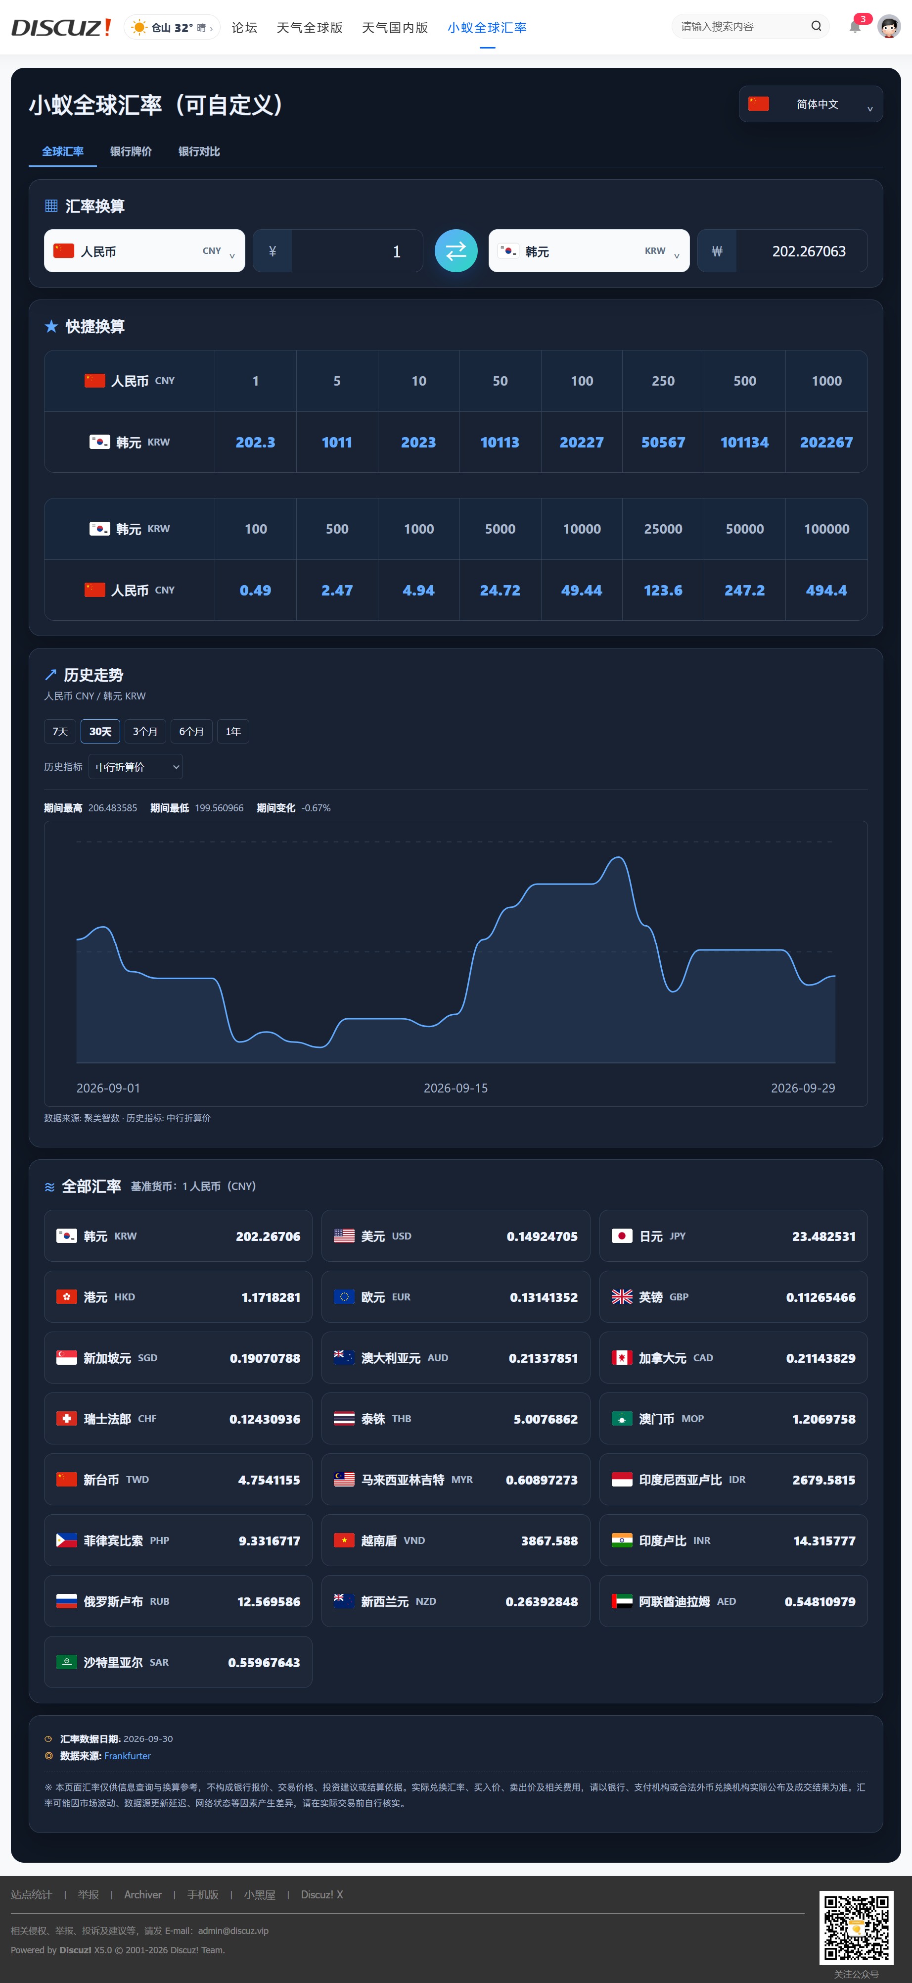
Task: Open the Frankfurter data source link
Action: click(128, 1756)
